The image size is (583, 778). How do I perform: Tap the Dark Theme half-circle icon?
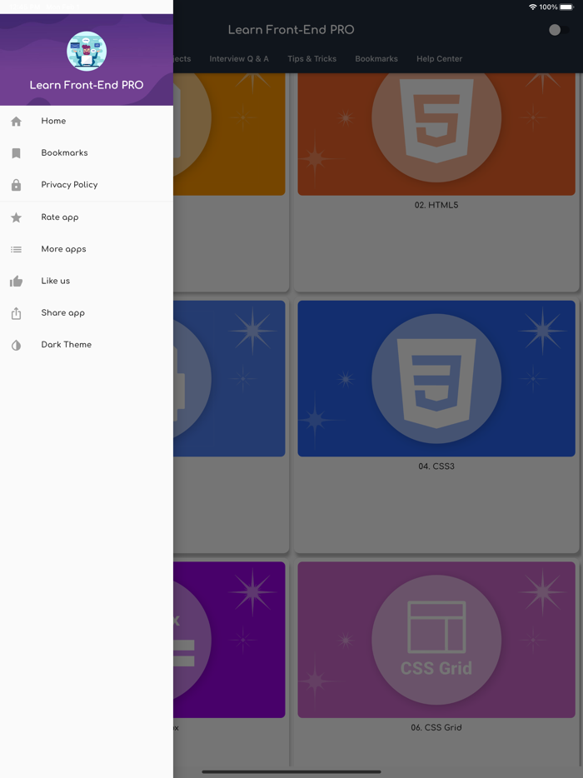[x=17, y=345]
